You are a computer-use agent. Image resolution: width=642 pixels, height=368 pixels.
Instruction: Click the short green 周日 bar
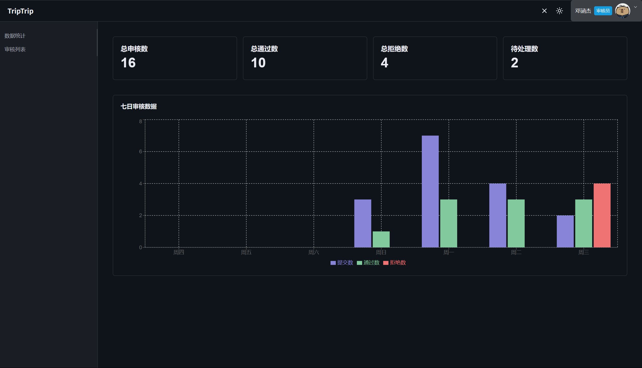[x=381, y=239]
